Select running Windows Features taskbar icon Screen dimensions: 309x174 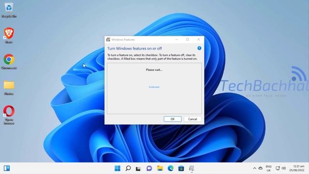[192, 168]
